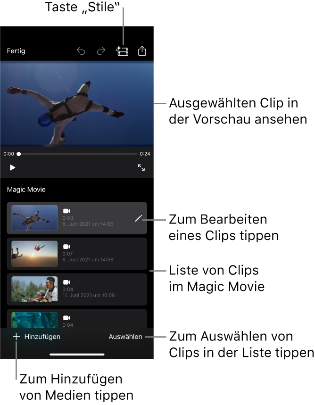This screenshot has width=315, height=405.
Task: Click the video preview viewer
Action: pyautogui.click(x=77, y=104)
